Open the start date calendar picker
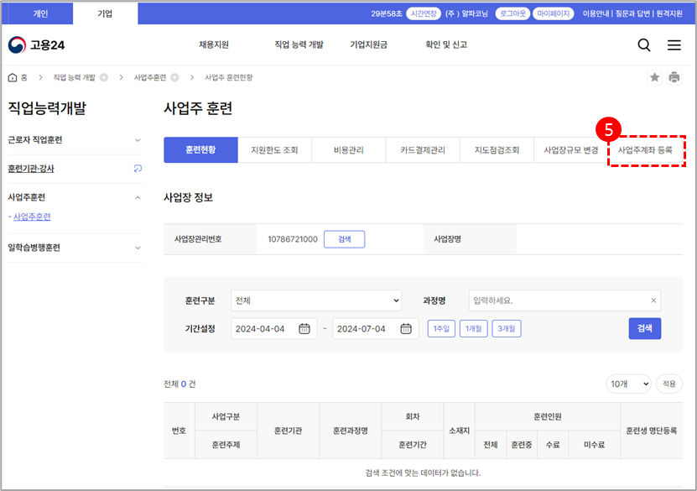697x491 pixels. point(304,328)
